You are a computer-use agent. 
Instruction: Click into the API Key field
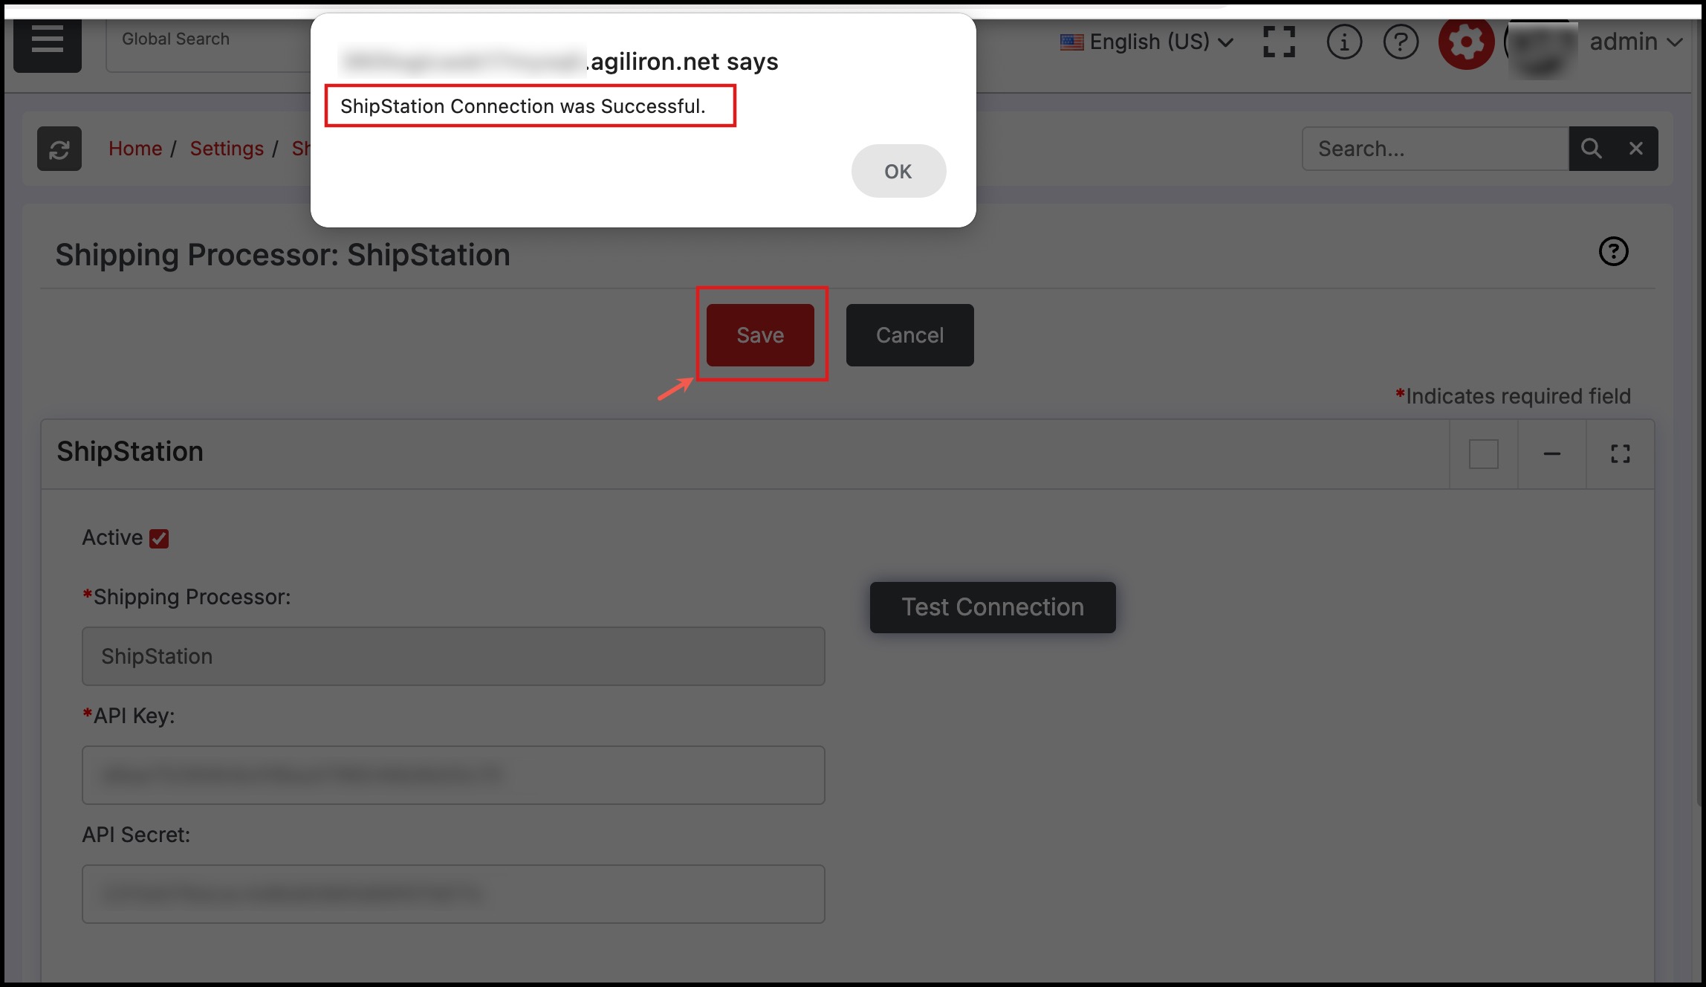click(453, 774)
